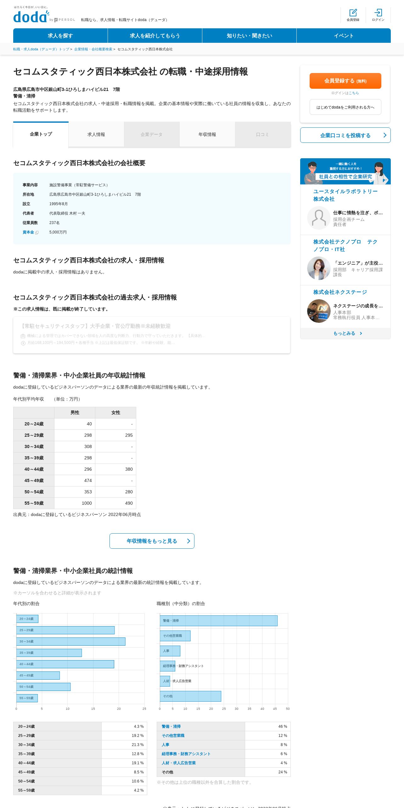Open the ログイン door icon

click(378, 13)
